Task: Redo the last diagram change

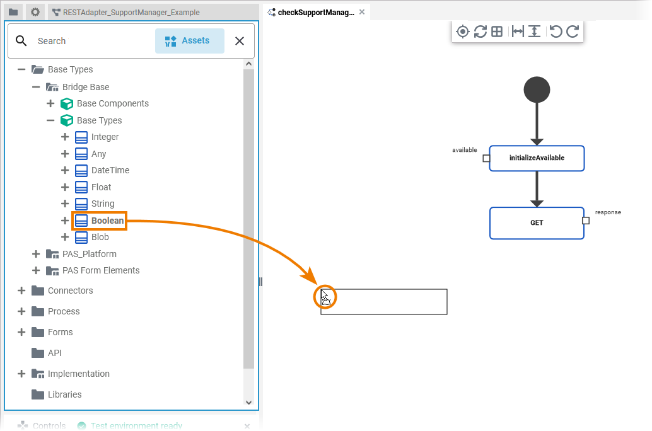Action: point(573,32)
